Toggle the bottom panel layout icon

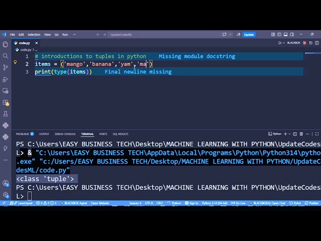pyautogui.click(x=285, y=35)
